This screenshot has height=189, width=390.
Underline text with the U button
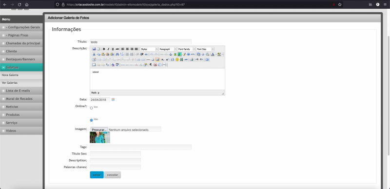(113, 49)
